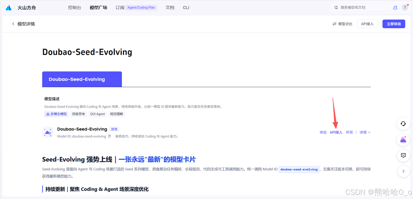This screenshot has height=199, width=413.
Task: Click the 多模态模型 tag
Action: [x=56, y=114]
